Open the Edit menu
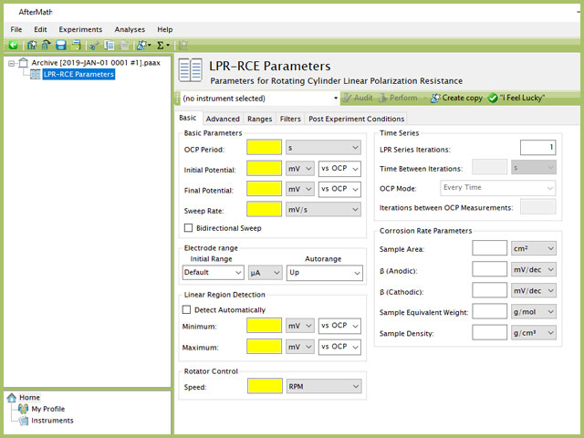Viewport: 584px width, 438px height. 40,29
